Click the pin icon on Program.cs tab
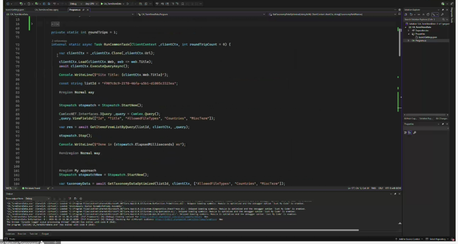This screenshot has width=458, height=244. 84,9
